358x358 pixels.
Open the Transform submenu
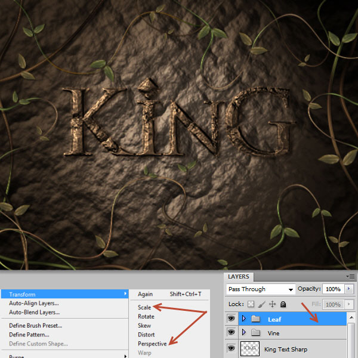(x=64, y=294)
